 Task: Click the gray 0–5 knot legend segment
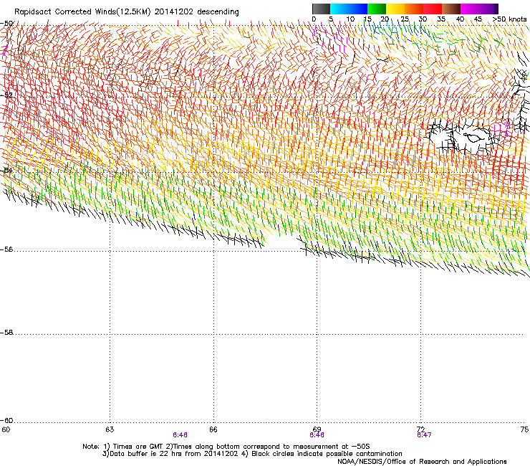(x=321, y=9)
